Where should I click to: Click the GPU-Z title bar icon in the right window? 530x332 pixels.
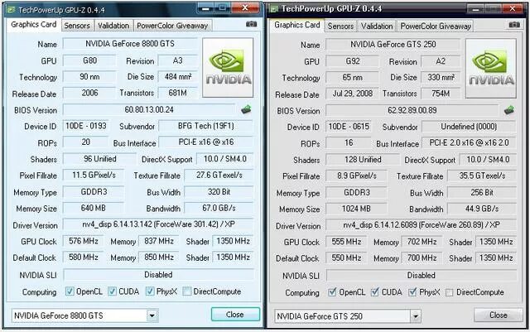tap(274, 9)
